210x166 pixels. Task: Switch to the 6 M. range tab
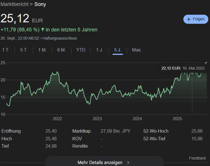(61, 50)
